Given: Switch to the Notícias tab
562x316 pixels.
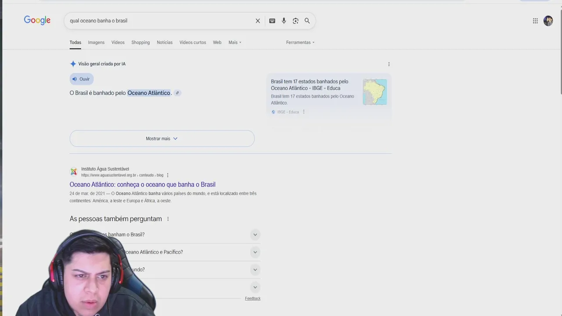Looking at the screenshot, I should click(165, 43).
